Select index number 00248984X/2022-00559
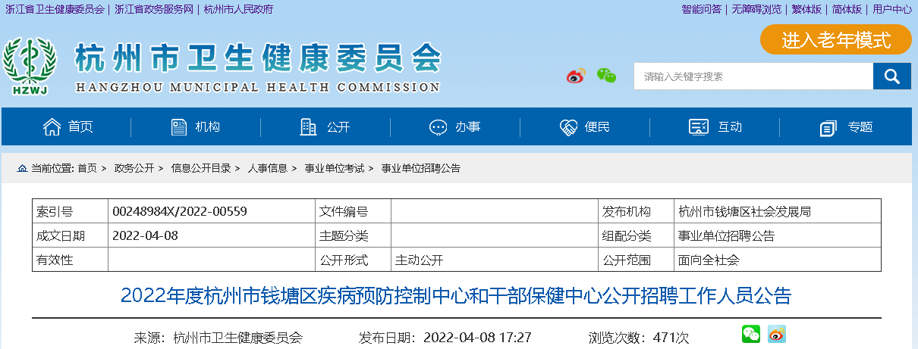This screenshot has width=918, height=349. 180,211
